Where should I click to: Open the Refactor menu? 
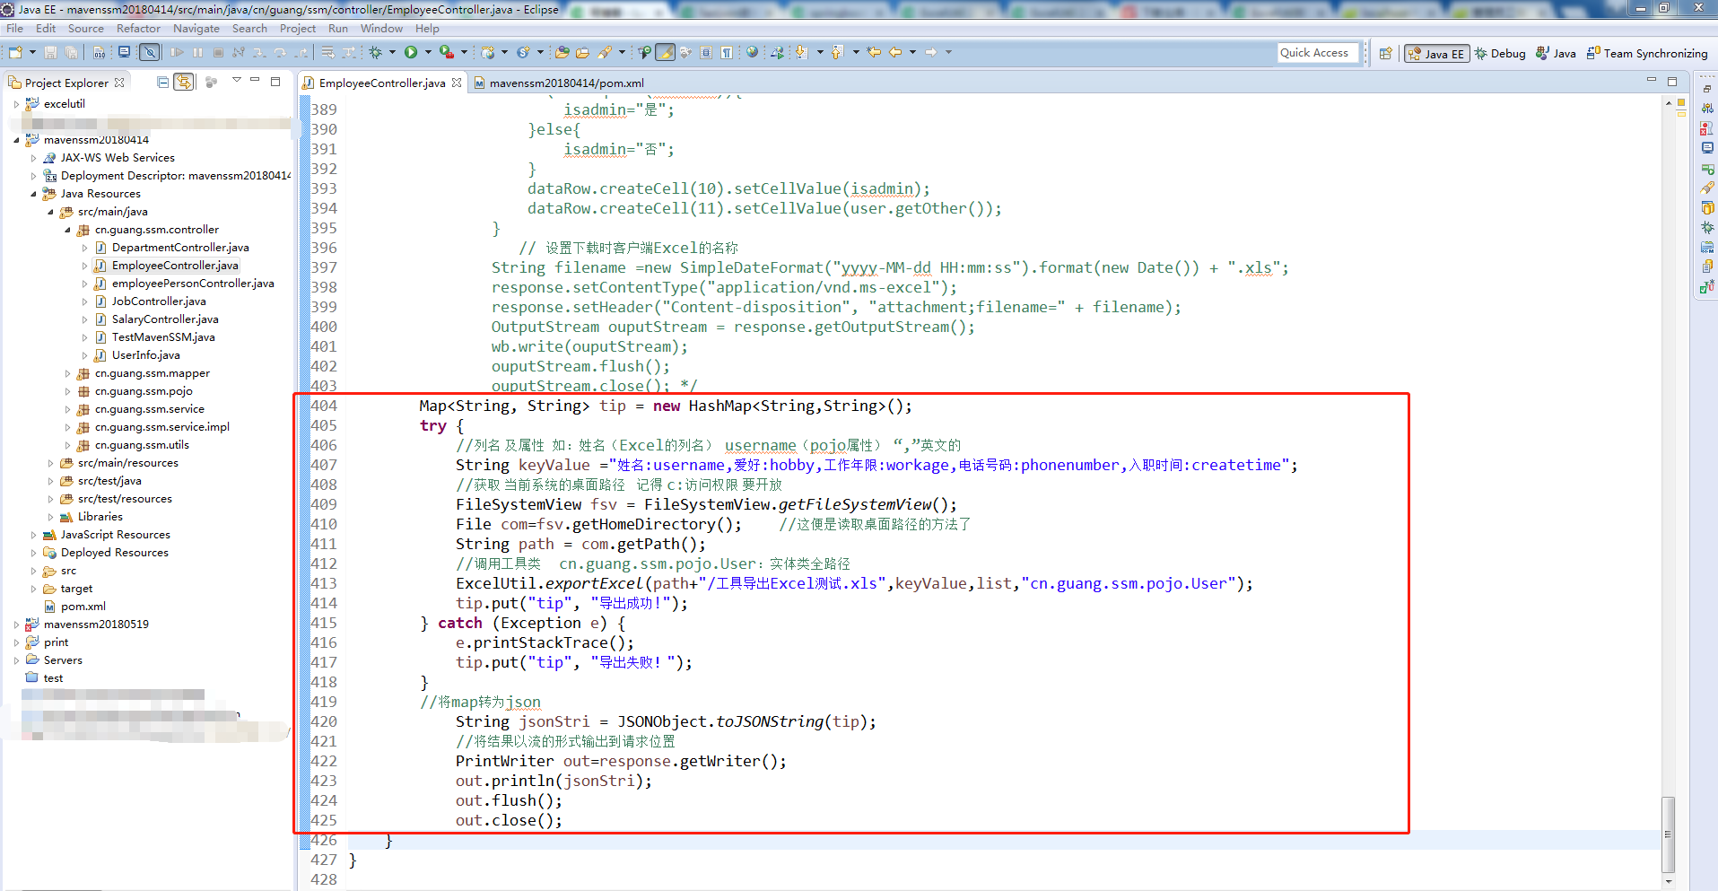coord(138,29)
